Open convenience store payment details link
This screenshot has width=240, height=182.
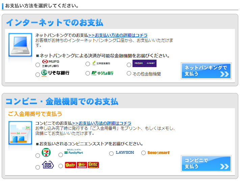pos(101,123)
